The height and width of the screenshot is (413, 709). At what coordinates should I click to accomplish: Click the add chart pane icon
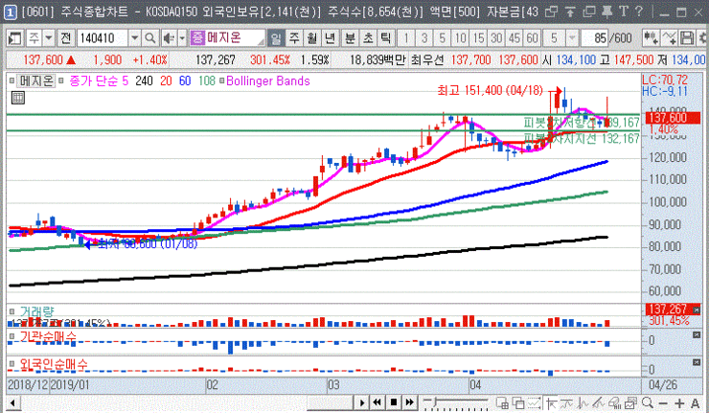pyautogui.click(x=502, y=402)
